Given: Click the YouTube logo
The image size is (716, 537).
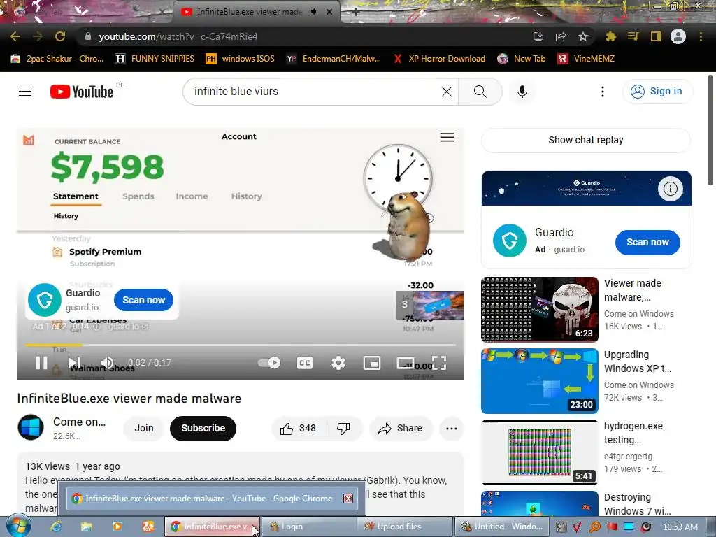Looking at the screenshot, I should [x=82, y=92].
